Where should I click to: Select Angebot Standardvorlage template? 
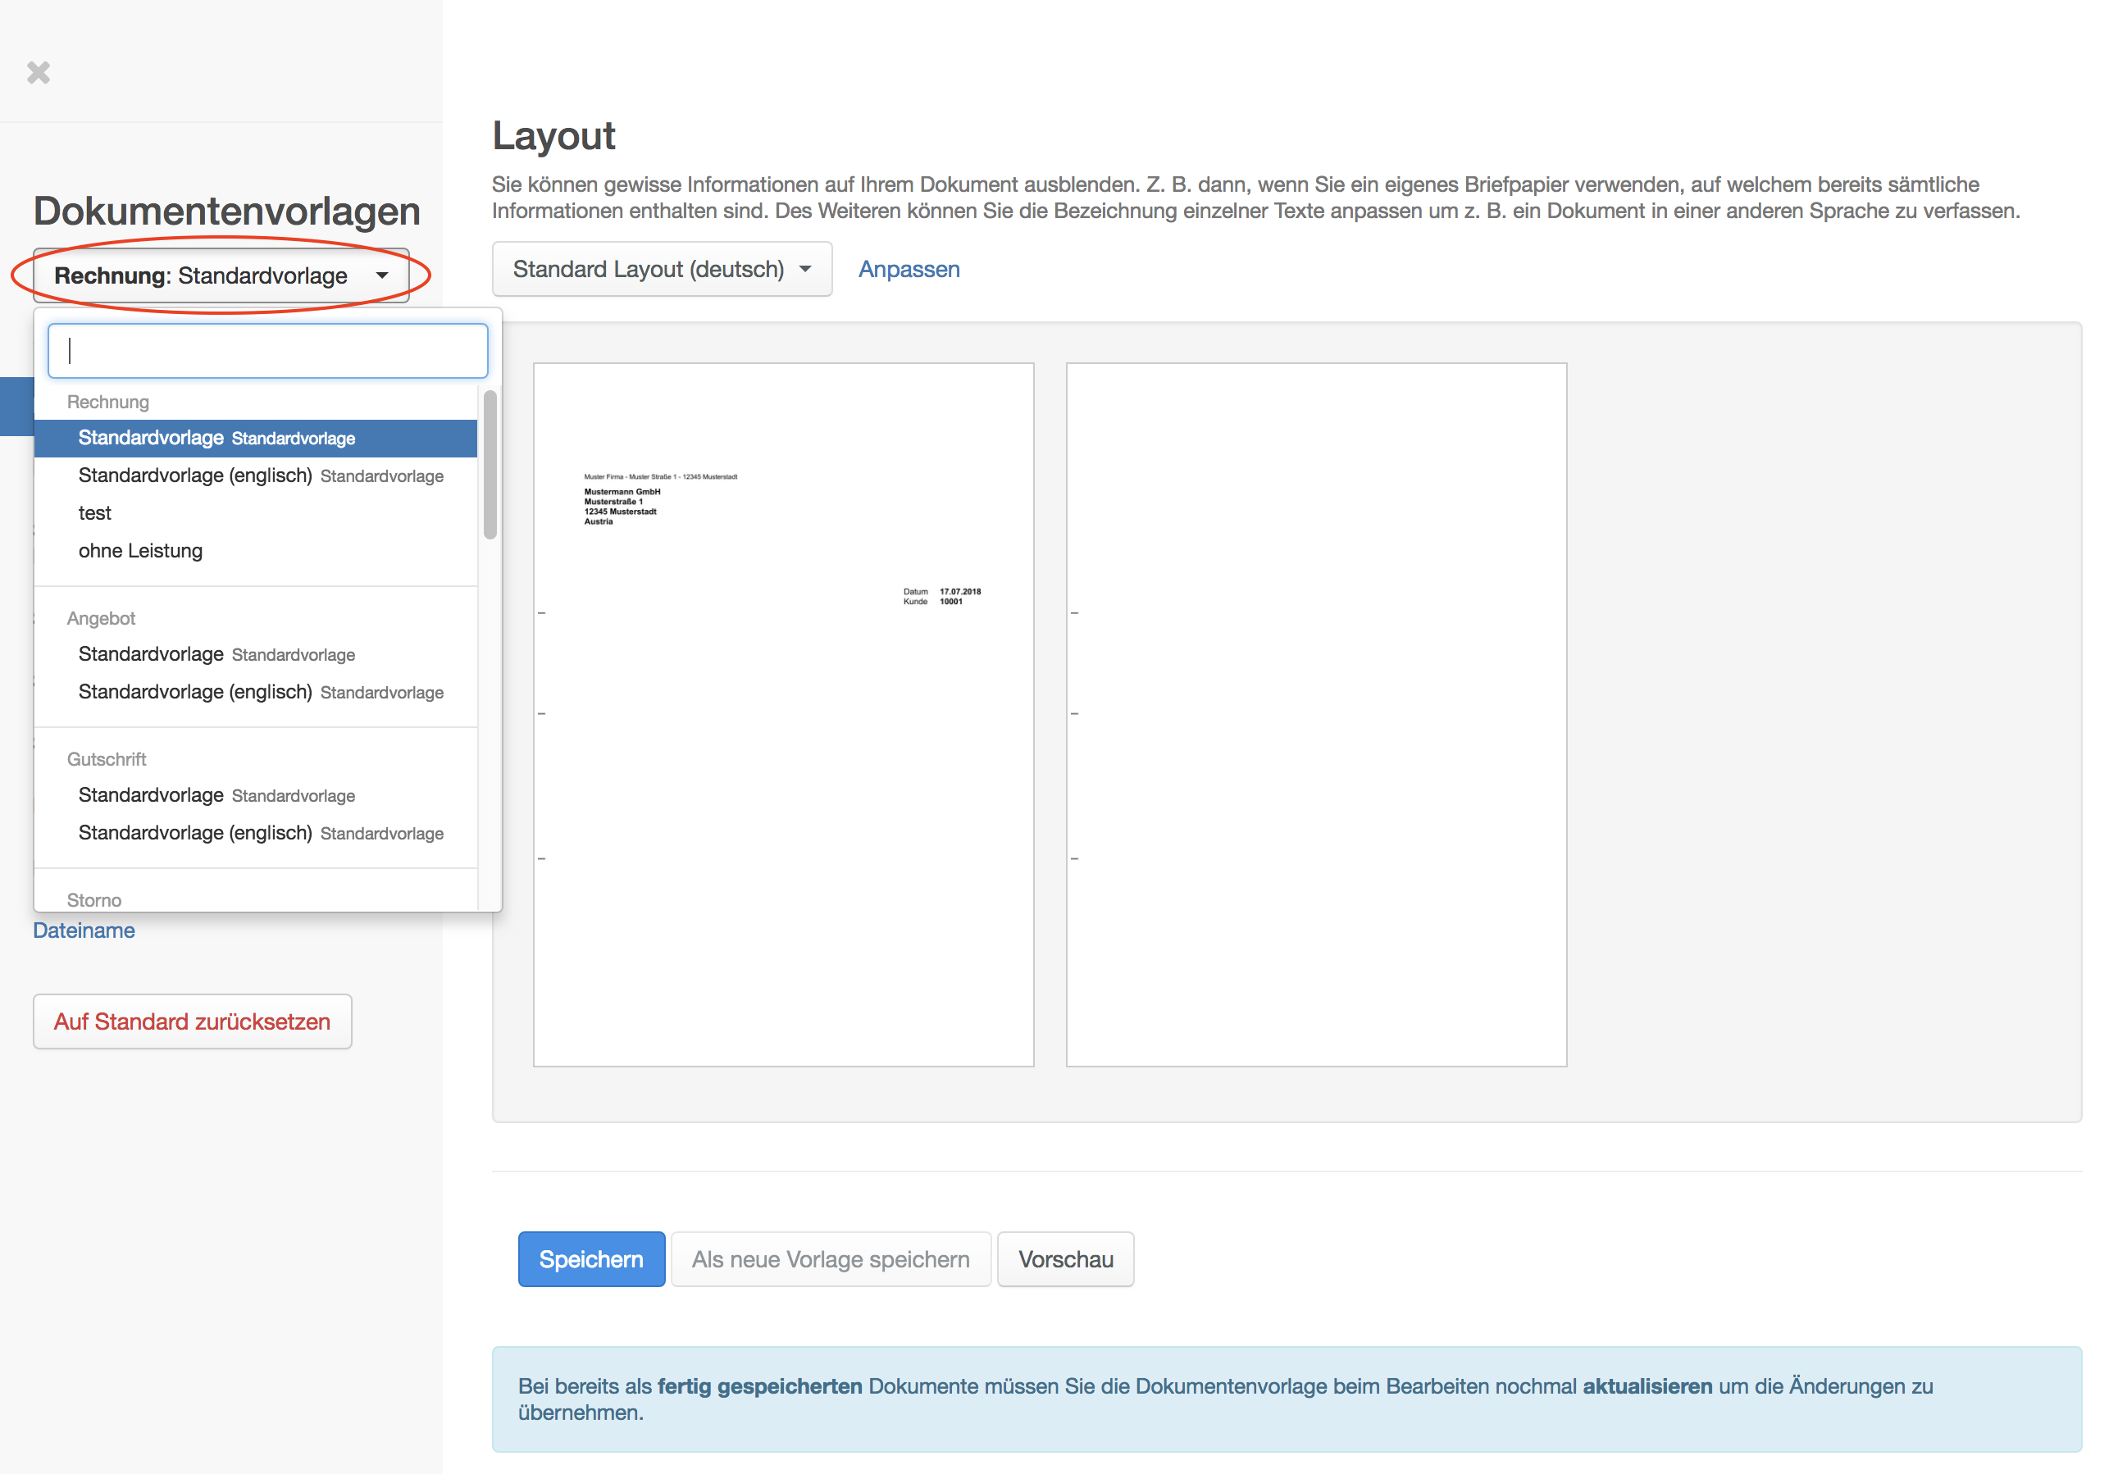pyautogui.click(x=216, y=655)
